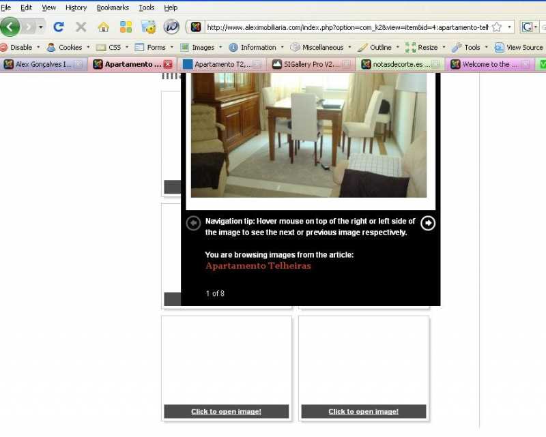Click the red Disable icon in Web Developer toolbar
This screenshot has width=546, height=437.
[x=4, y=47]
